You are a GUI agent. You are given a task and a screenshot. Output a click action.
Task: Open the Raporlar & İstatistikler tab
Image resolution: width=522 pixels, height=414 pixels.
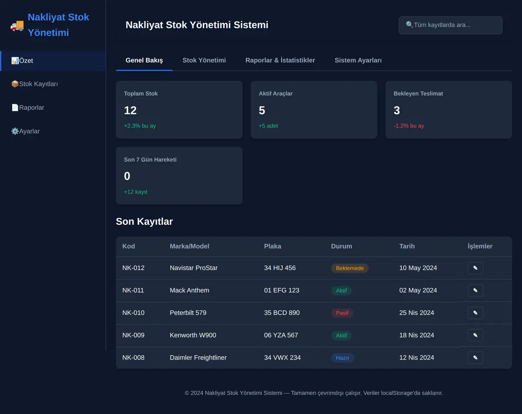[280, 60]
